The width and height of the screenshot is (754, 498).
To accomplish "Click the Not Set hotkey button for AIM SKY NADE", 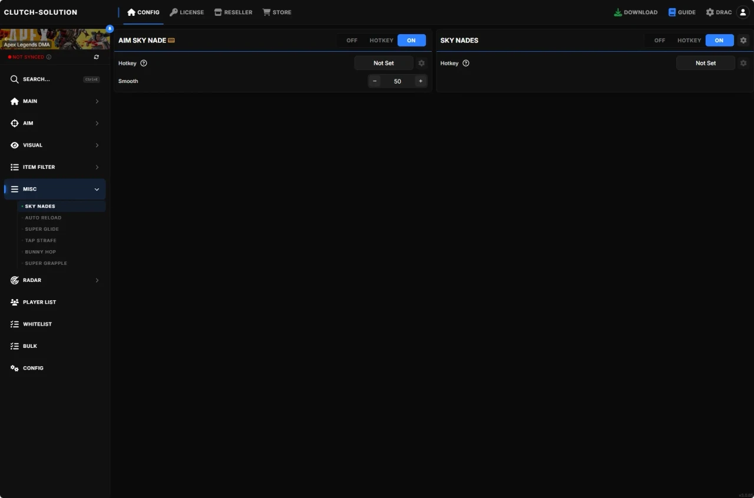I will (383, 63).
